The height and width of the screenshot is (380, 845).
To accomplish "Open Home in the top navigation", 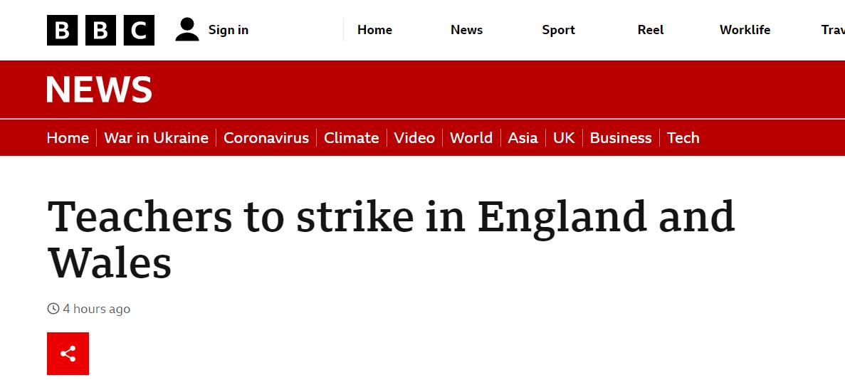I will [x=374, y=30].
